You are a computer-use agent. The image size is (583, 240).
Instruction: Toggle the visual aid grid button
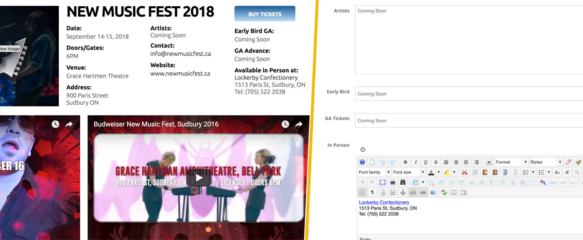click(362, 192)
